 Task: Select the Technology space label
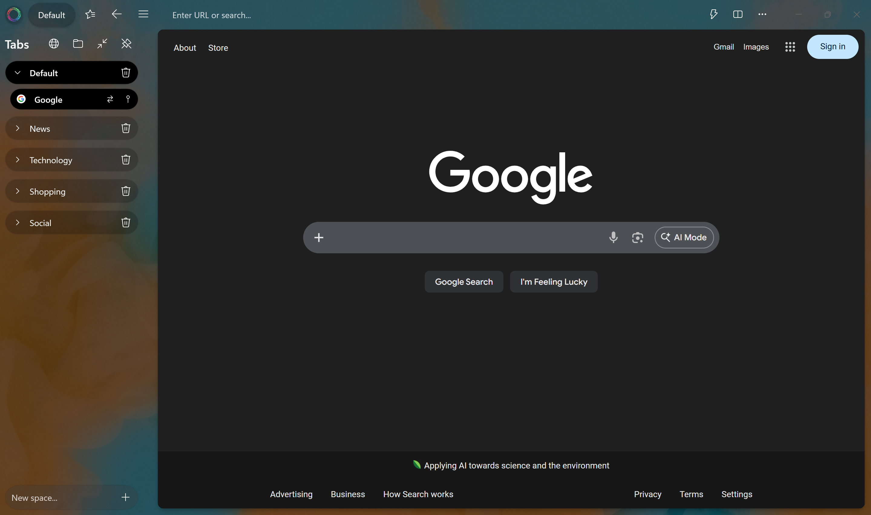[51, 160]
